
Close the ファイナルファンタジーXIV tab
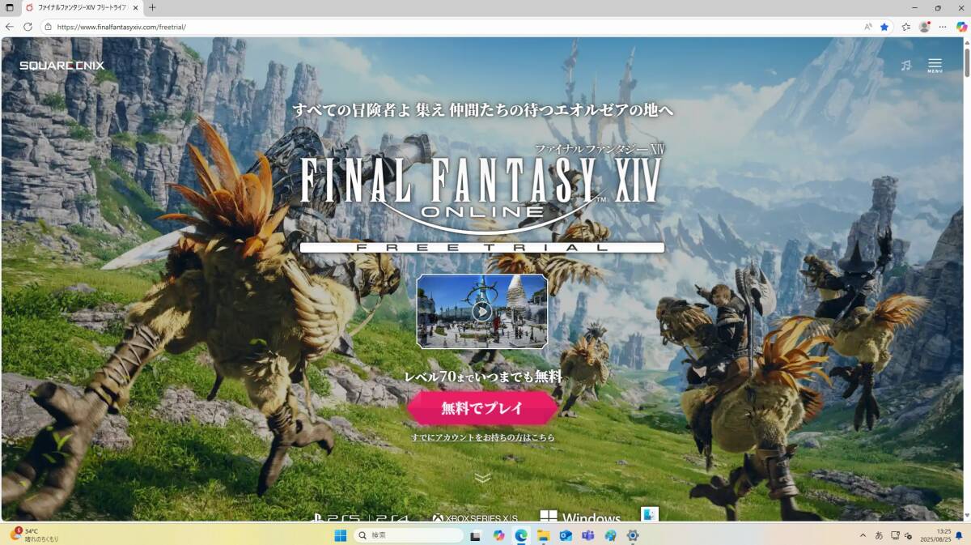coord(135,7)
